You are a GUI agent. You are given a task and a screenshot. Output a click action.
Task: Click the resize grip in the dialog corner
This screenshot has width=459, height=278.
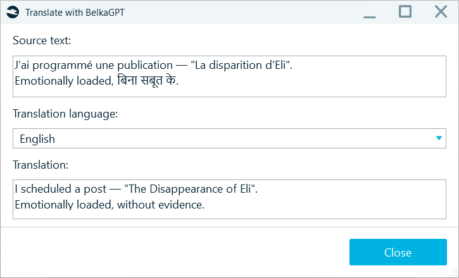(453, 273)
